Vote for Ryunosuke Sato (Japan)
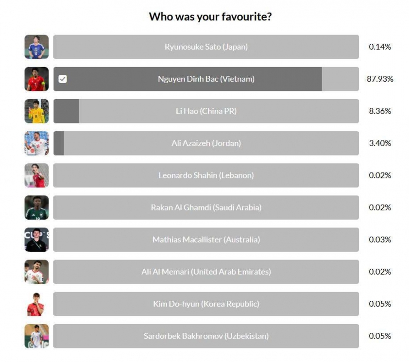Viewport: 409px width, 362px height. click(x=206, y=47)
